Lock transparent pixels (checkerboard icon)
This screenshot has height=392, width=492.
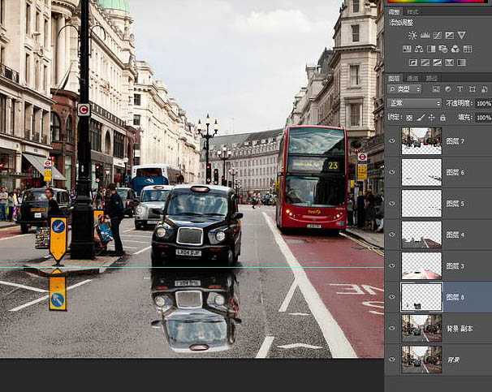click(409, 118)
